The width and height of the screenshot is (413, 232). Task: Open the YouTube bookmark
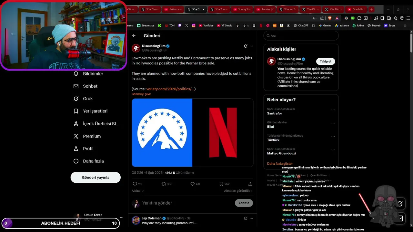pyautogui.click(x=206, y=25)
